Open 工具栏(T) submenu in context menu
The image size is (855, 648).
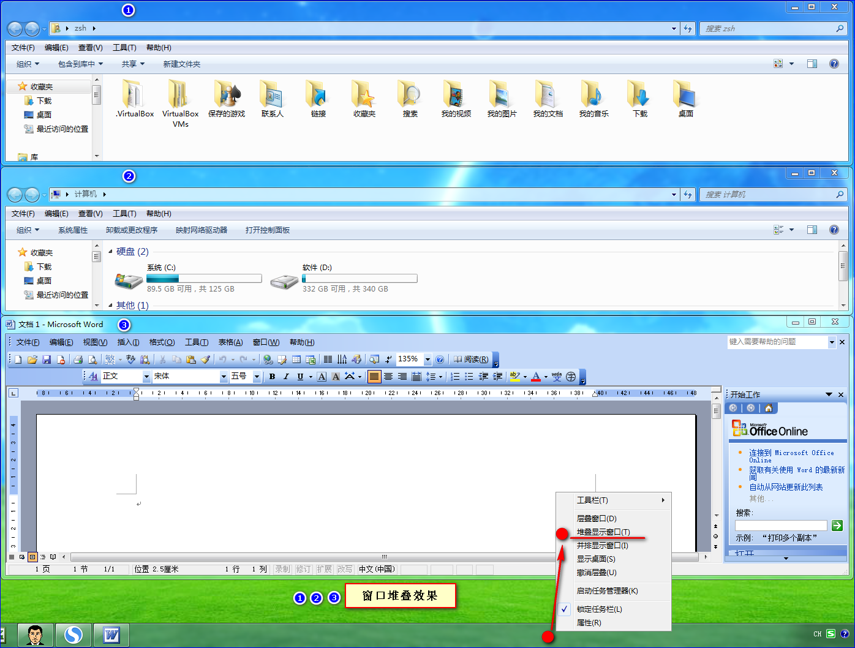pos(614,500)
